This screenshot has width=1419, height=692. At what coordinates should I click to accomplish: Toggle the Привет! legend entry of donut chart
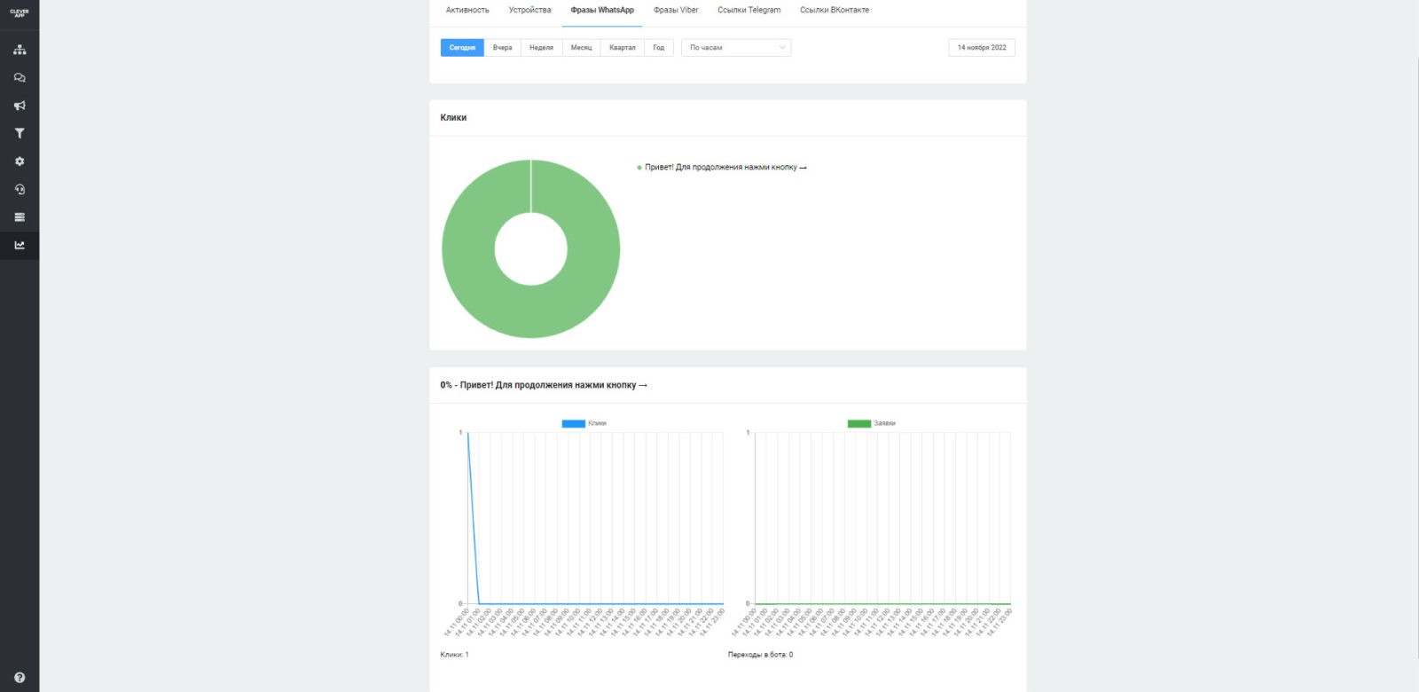[722, 168]
